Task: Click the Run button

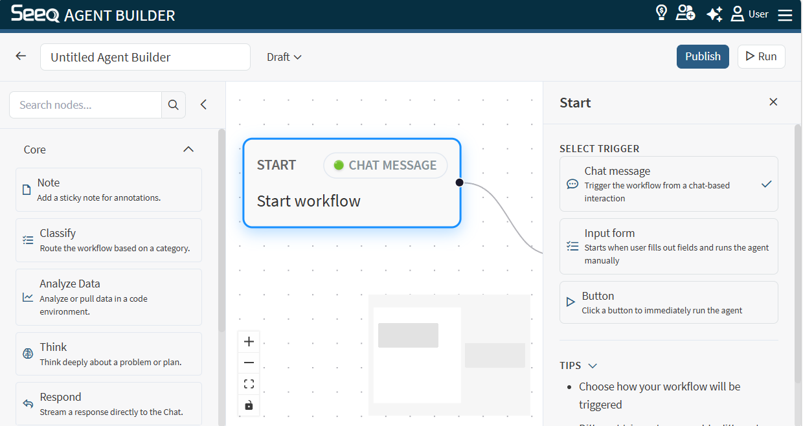Action: [762, 56]
